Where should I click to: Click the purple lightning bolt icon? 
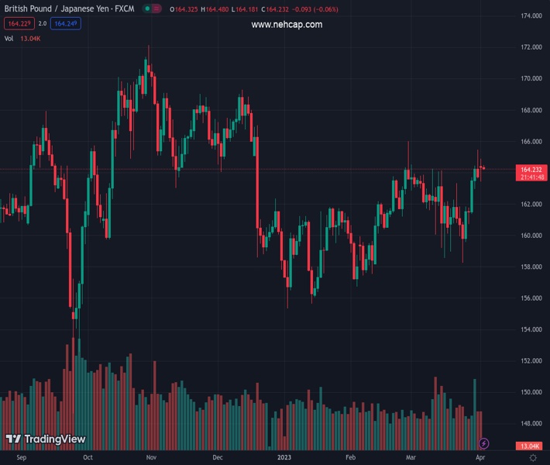coord(483,443)
